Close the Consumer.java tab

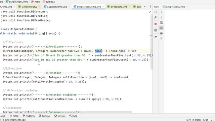click(x=40, y=7)
